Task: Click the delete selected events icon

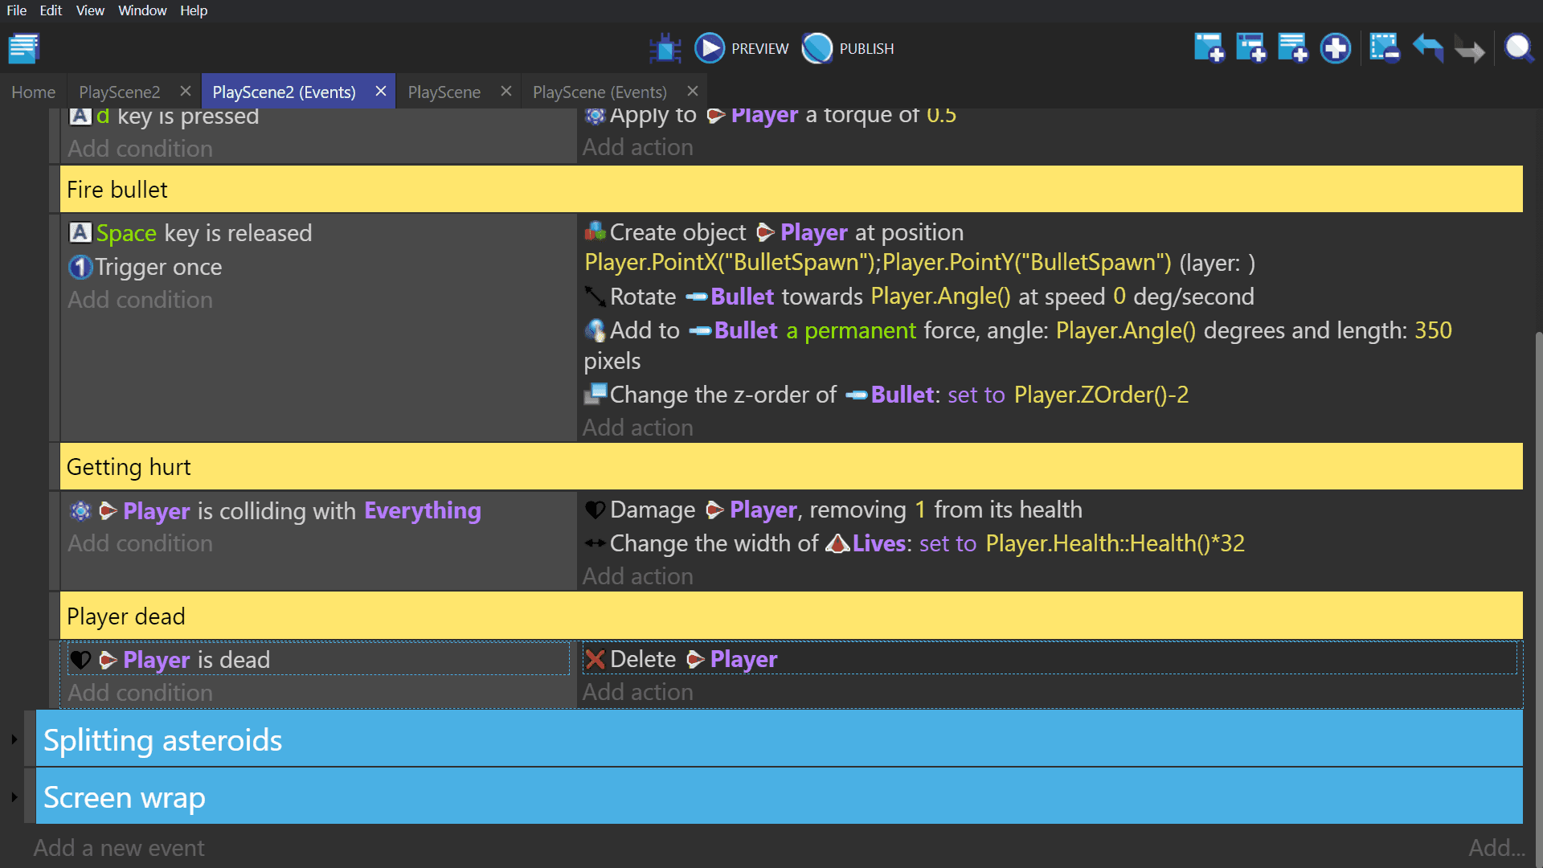Action: point(1385,48)
